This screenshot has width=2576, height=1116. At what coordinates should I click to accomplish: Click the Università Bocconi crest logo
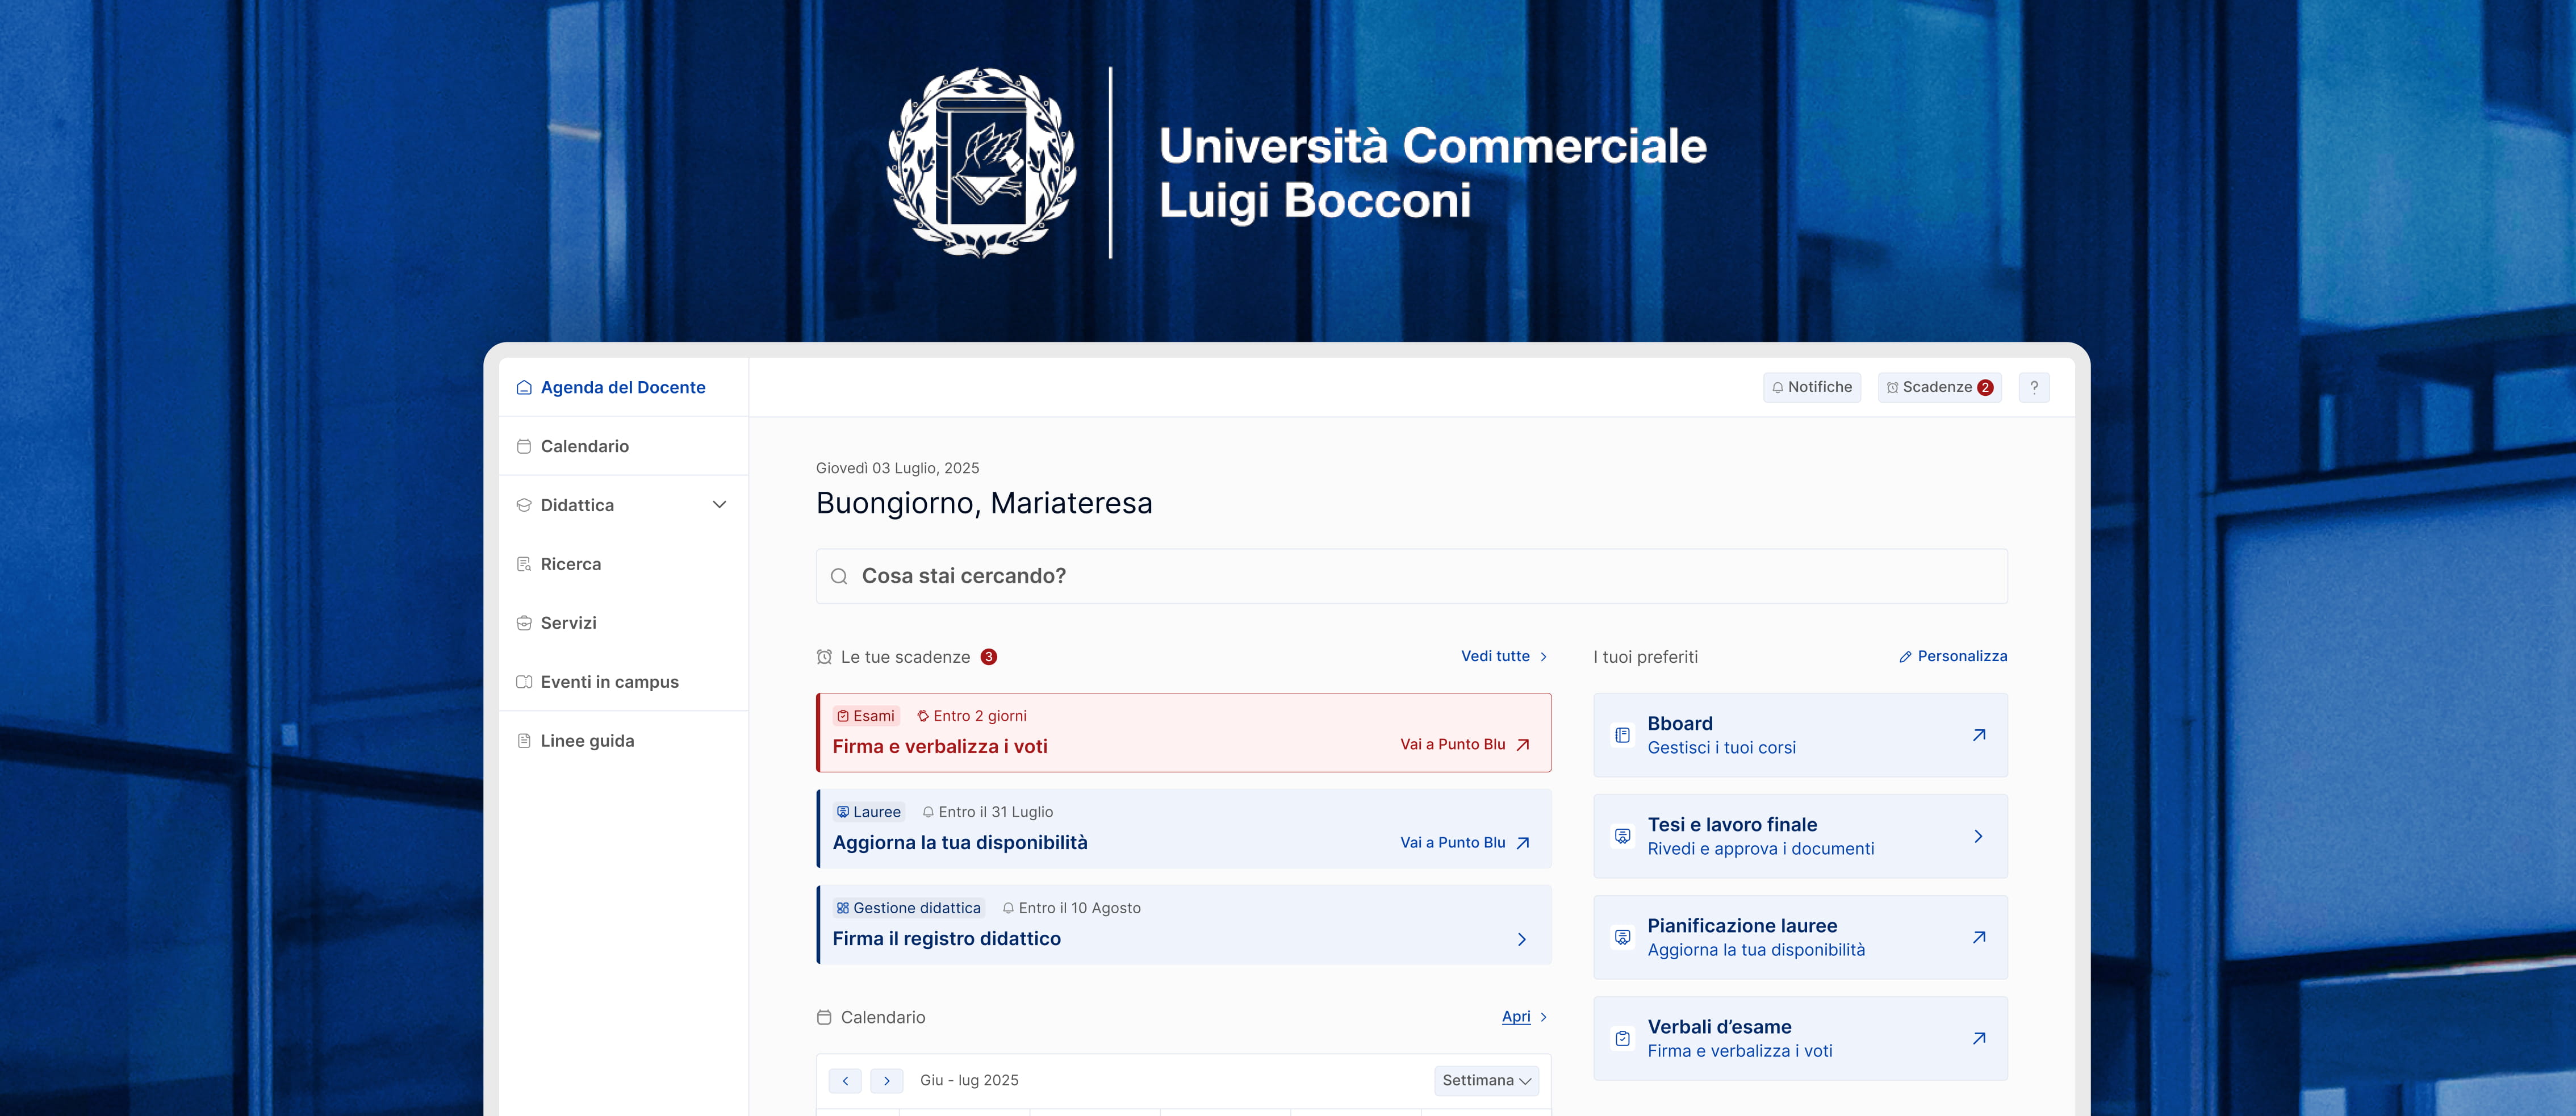pos(982,163)
